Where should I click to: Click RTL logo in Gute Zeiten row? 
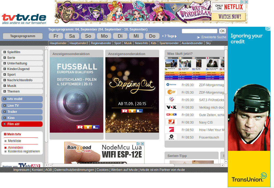click(x=171, y=115)
